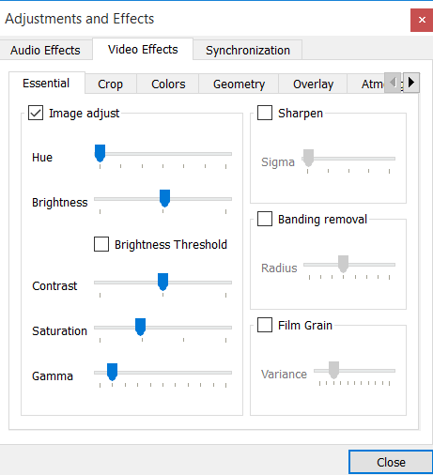This screenshot has height=475, width=433.
Task: Click the Contrast slider handle
Action: click(x=162, y=282)
